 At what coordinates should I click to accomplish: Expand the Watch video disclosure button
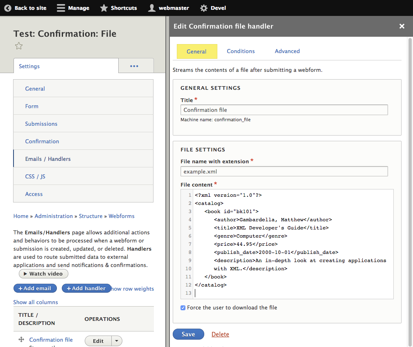coord(43,274)
